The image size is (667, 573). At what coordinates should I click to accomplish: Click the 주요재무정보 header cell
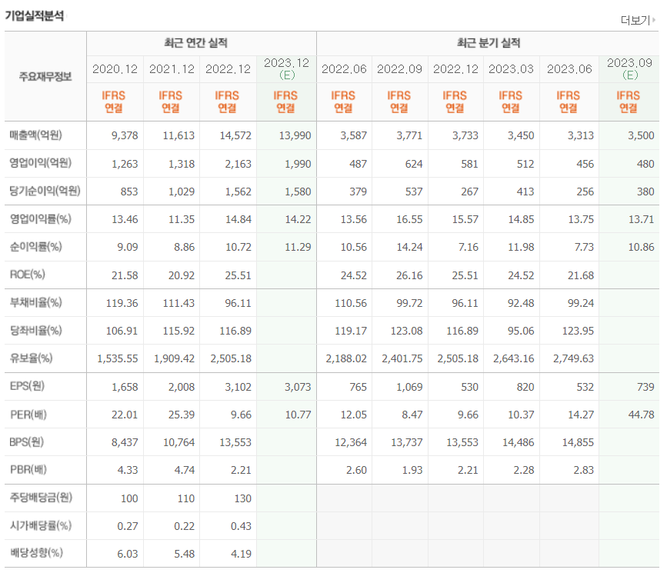click(x=45, y=77)
